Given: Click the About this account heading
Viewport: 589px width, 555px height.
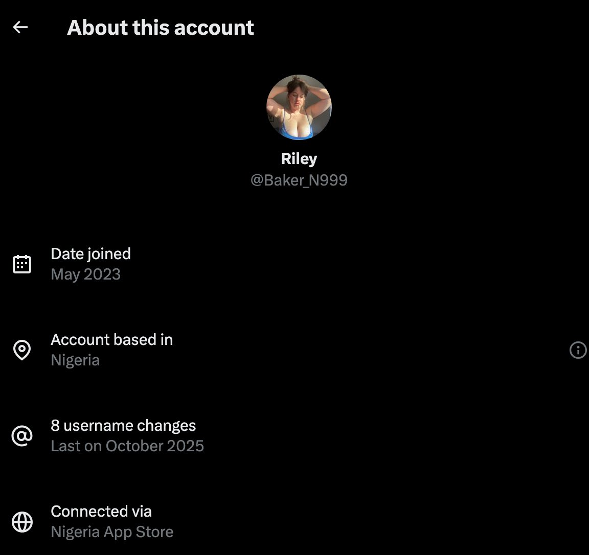Looking at the screenshot, I should pos(161,28).
